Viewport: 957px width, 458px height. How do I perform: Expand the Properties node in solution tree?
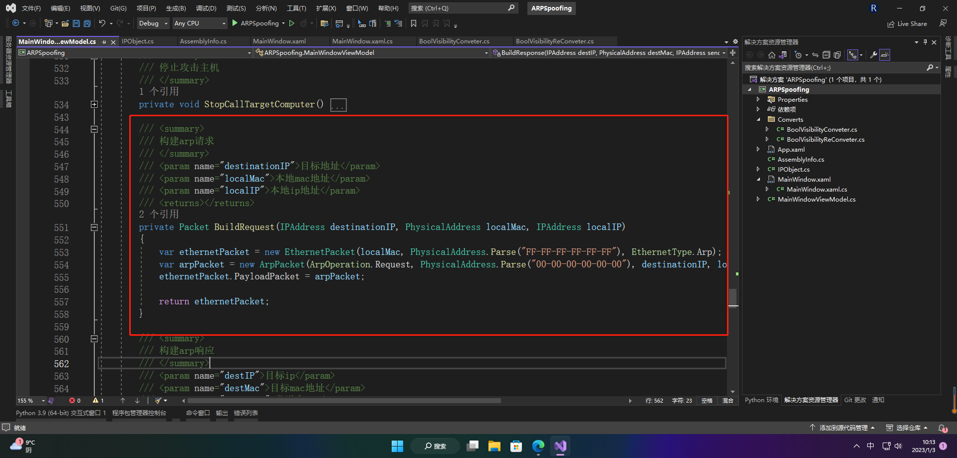tap(758, 99)
